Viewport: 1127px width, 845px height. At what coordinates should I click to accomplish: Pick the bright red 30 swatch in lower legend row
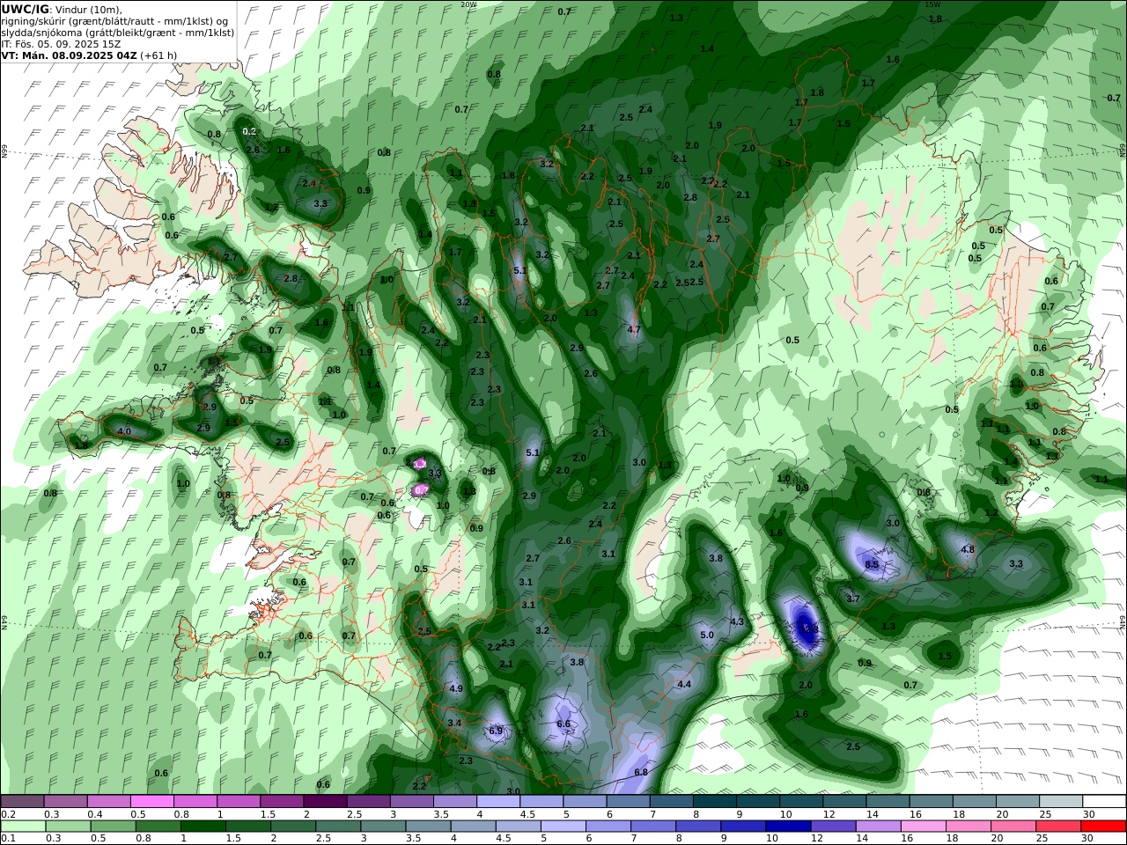coord(1102,827)
